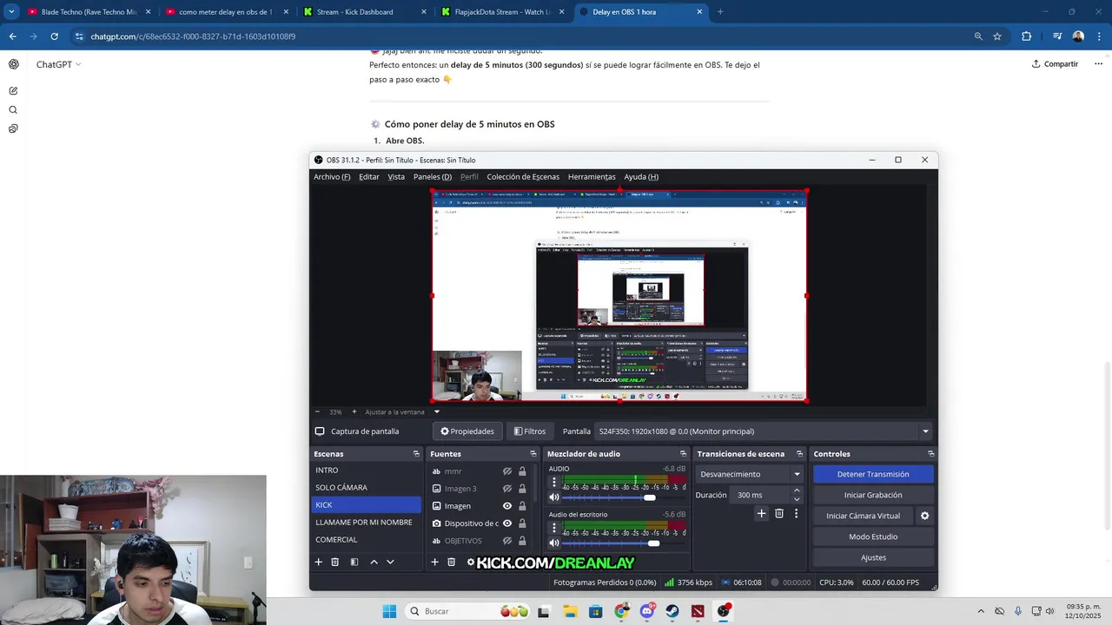Show the mmr source
1112x625 pixels.
pos(507,471)
